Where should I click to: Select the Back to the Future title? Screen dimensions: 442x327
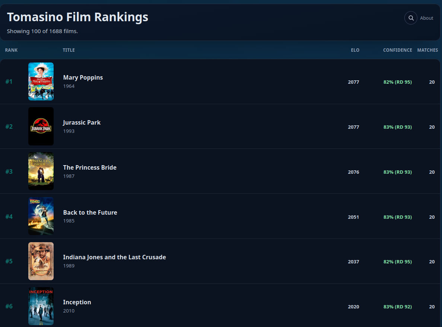(90, 212)
